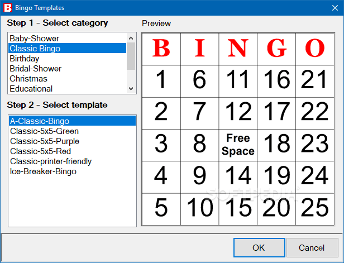
Task: Click the preview cell showing 7
Action: tap(200, 113)
